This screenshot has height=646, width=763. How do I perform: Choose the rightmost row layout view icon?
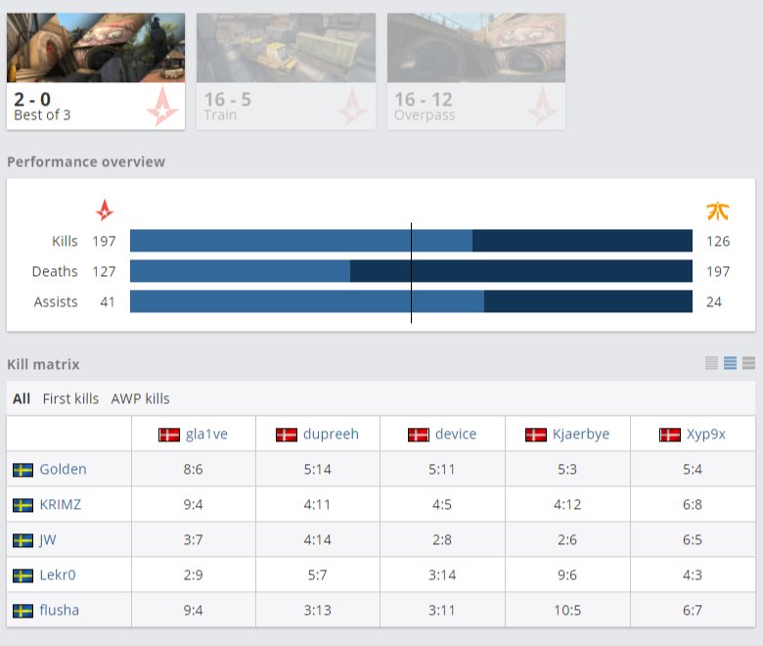[x=749, y=363]
